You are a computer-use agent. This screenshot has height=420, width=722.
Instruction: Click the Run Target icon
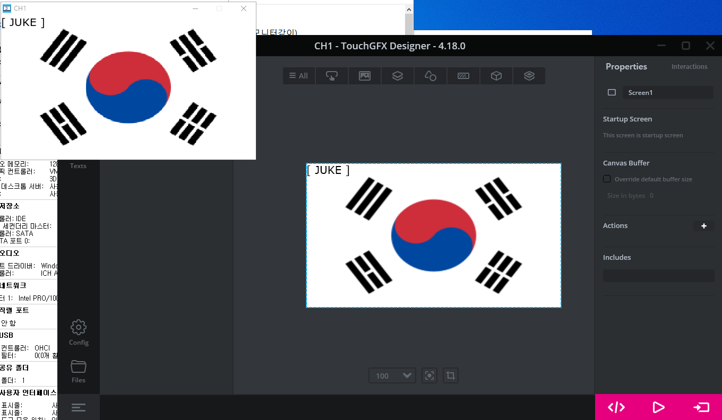701,407
